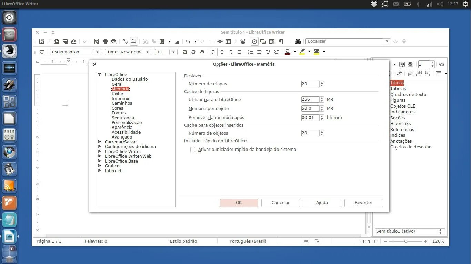Click the Undo arrow icon
This screenshot has width=471, height=264.
[x=188, y=41]
